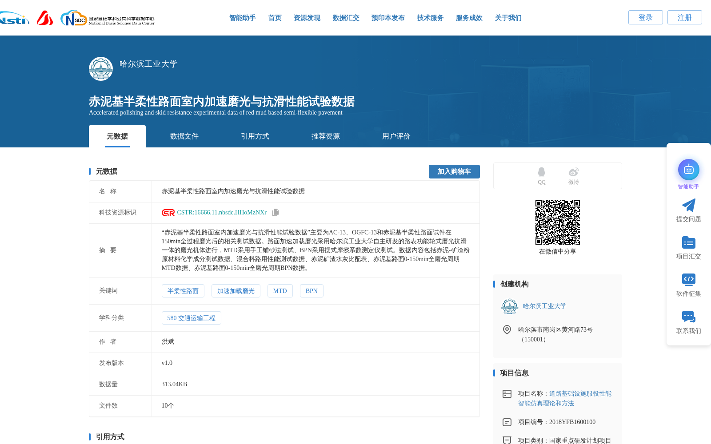This screenshot has width=711, height=444.
Task: Open 哈尔滨工业大学 link under 创建机构
Action: 545,306
